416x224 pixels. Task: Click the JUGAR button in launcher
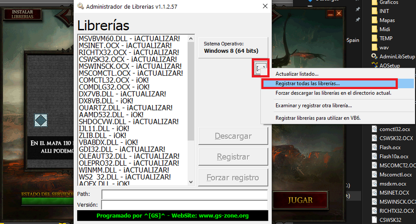[x=300, y=200]
